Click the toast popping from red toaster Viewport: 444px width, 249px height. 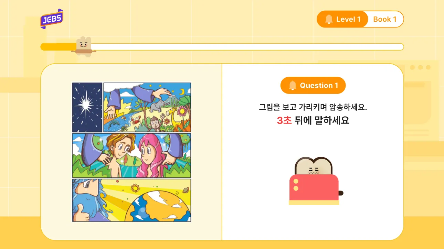(314, 166)
